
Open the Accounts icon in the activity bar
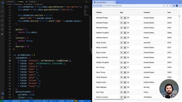coord(2,93)
